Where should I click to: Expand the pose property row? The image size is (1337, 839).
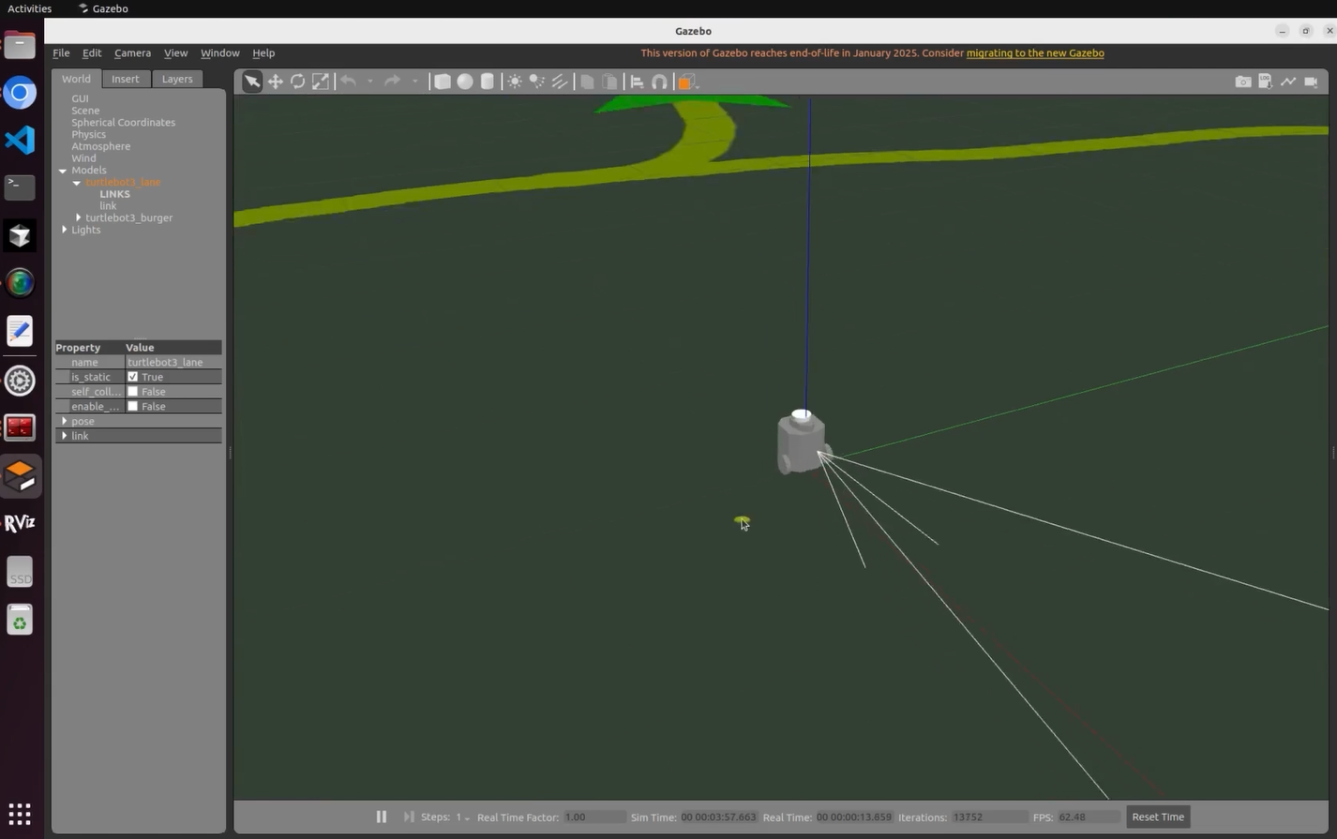click(x=65, y=421)
